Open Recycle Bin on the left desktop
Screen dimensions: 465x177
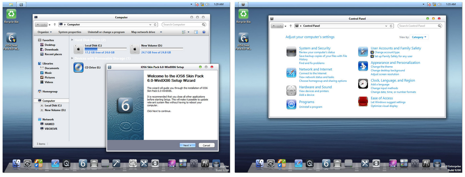[11, 16]
